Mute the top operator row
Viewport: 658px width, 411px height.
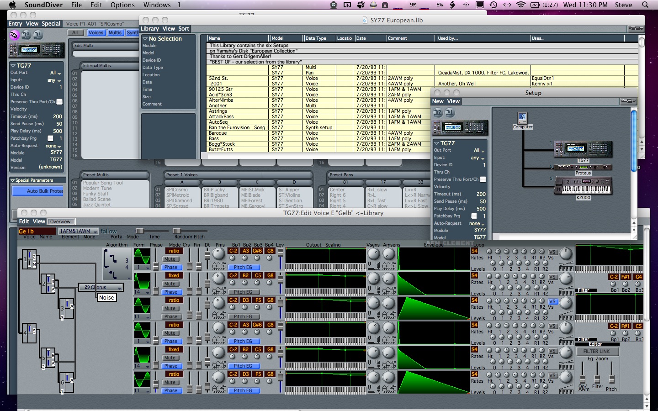pyautogui.click(x=170, y=259)
